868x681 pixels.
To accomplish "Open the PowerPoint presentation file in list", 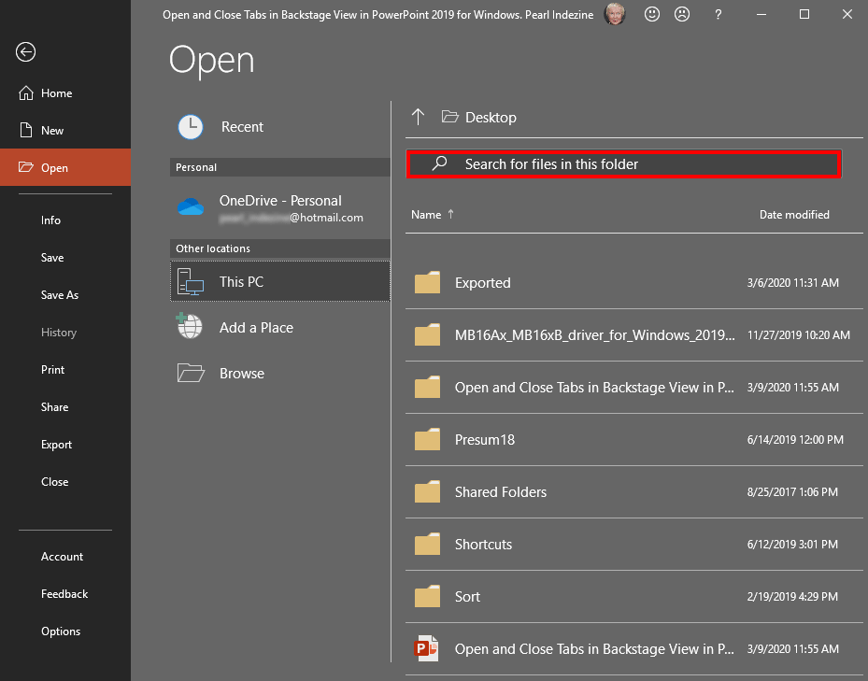I will pyautogui.click(x=593, y=648).
